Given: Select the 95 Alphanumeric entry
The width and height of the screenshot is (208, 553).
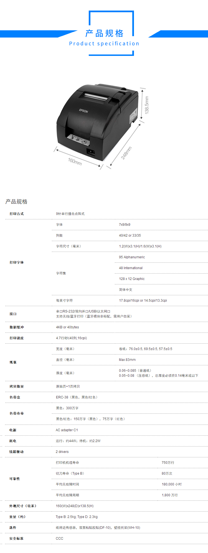Looking at the screenshot, I should click(x=132, y=257).
